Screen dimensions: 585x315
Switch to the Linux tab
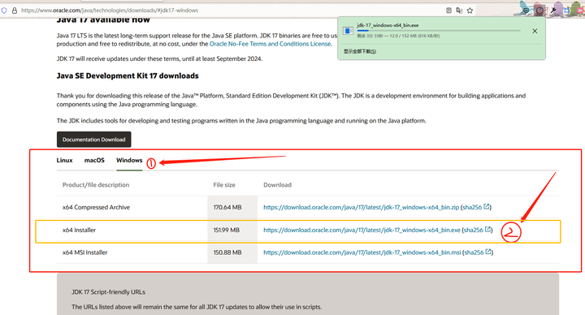[x=64, y=160]
